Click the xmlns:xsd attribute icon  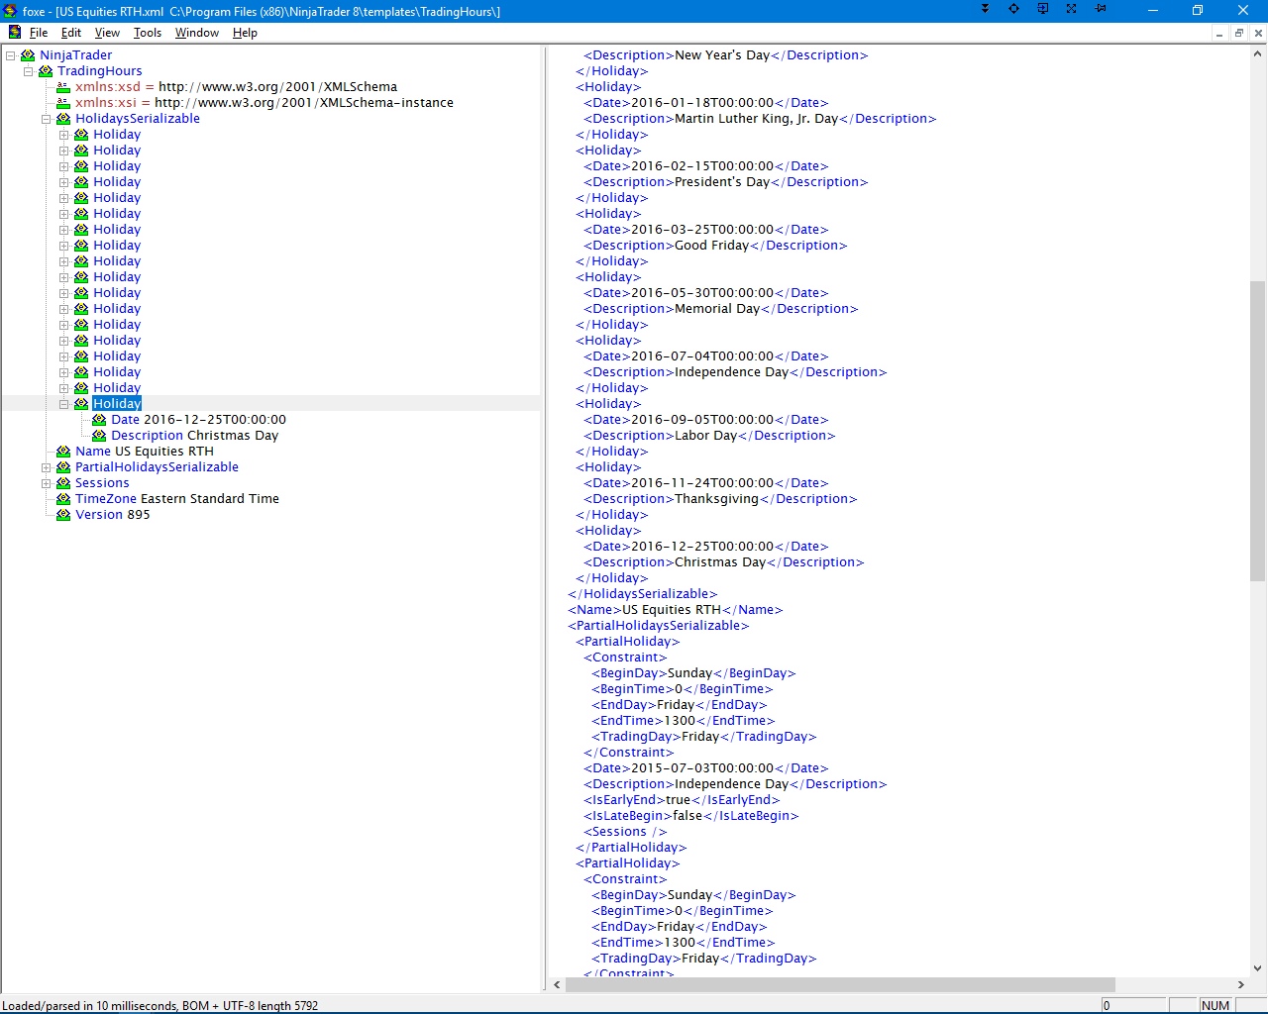coord(63,87)
